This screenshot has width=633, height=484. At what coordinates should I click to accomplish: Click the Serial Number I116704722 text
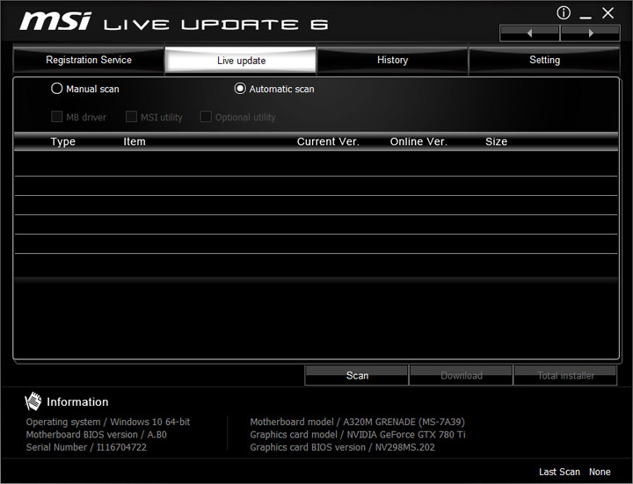[x=86, y=447]
